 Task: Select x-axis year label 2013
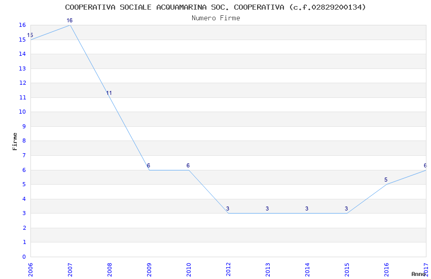coord(268,270)
